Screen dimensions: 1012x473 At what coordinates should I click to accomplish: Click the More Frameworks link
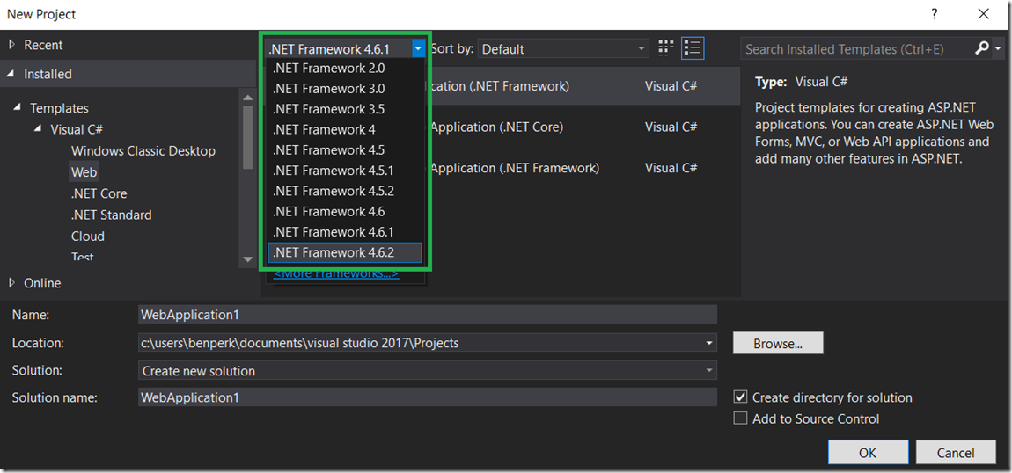[x=336, y=274]
